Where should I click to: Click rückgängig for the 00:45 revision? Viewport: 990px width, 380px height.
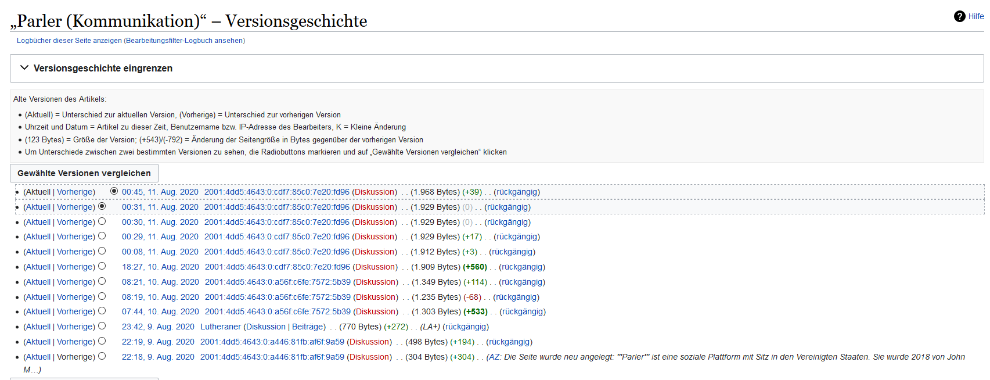[x=517, y=192]
